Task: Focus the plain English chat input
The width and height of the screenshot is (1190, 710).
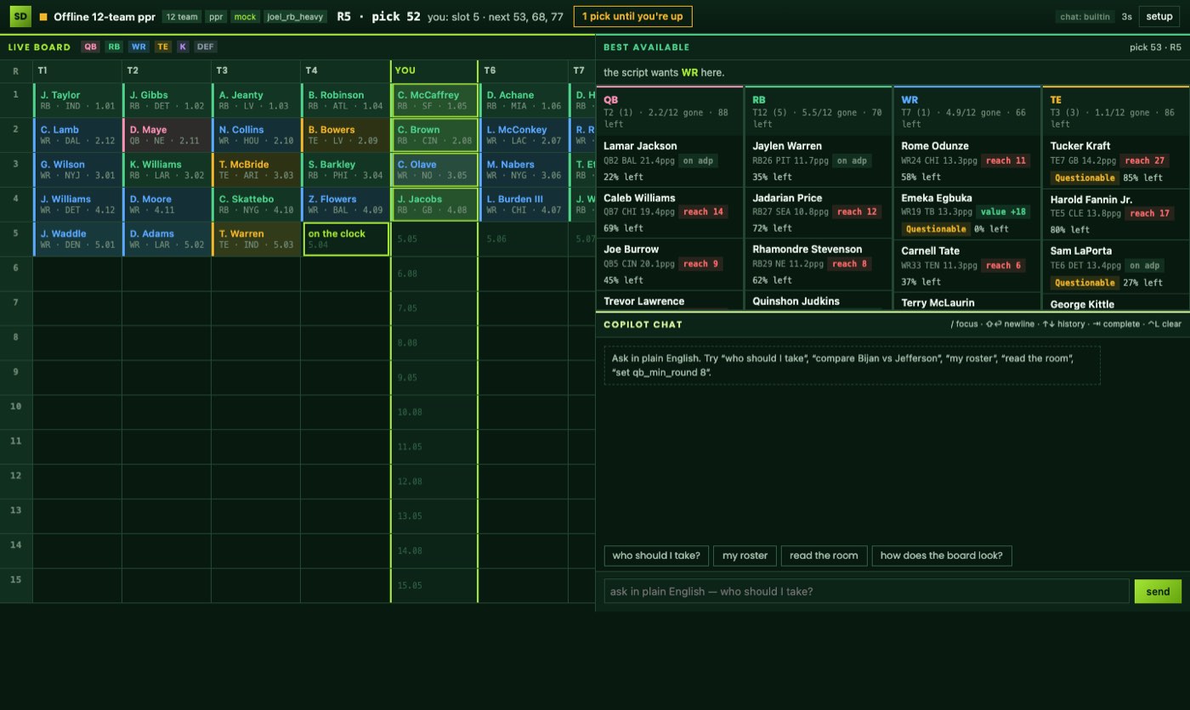Action: coord(866,591)
